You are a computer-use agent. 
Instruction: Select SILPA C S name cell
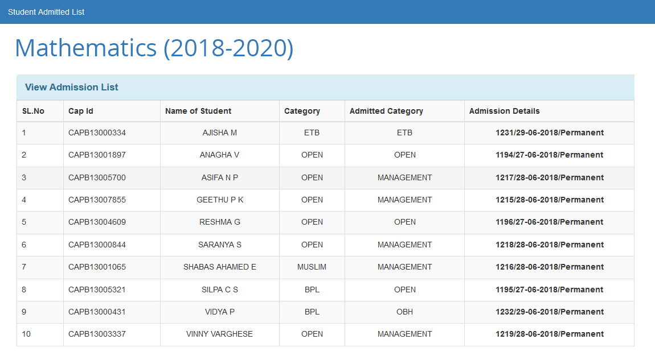219,289
